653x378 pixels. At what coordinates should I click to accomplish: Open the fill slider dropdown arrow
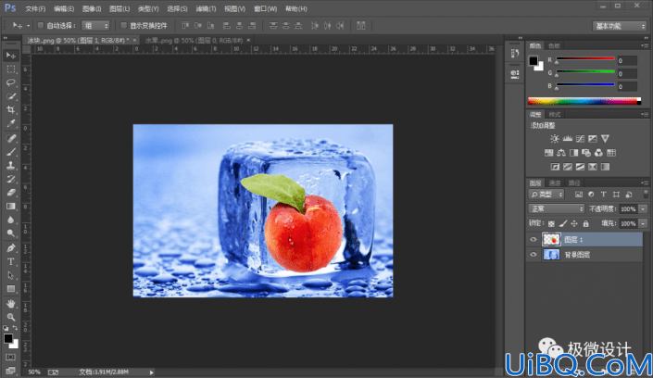pyautogui.click(x=643, y=224)
